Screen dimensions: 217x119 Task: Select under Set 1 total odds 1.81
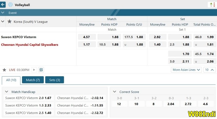tap(205, 44)
